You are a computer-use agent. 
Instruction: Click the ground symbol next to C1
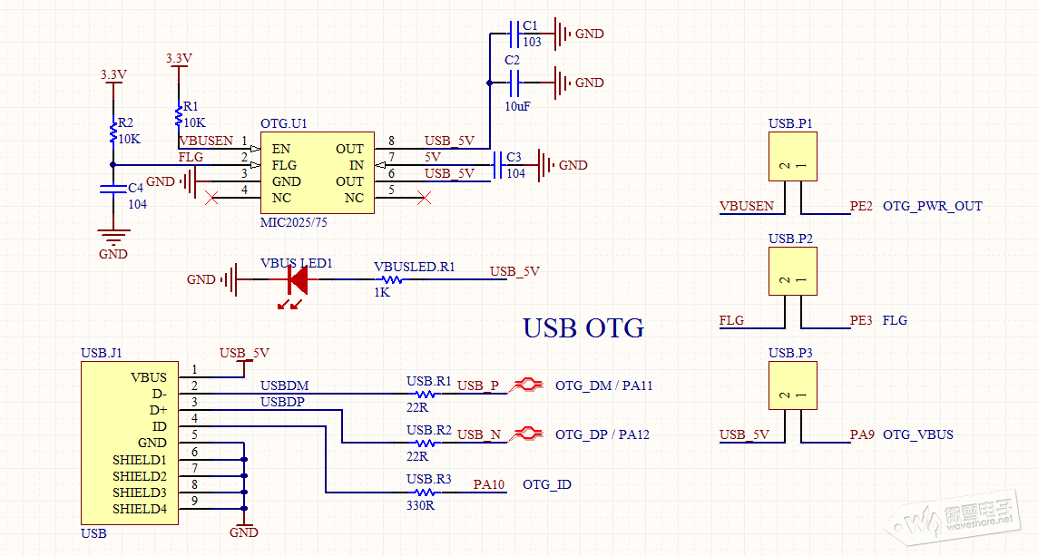point(562,33)
